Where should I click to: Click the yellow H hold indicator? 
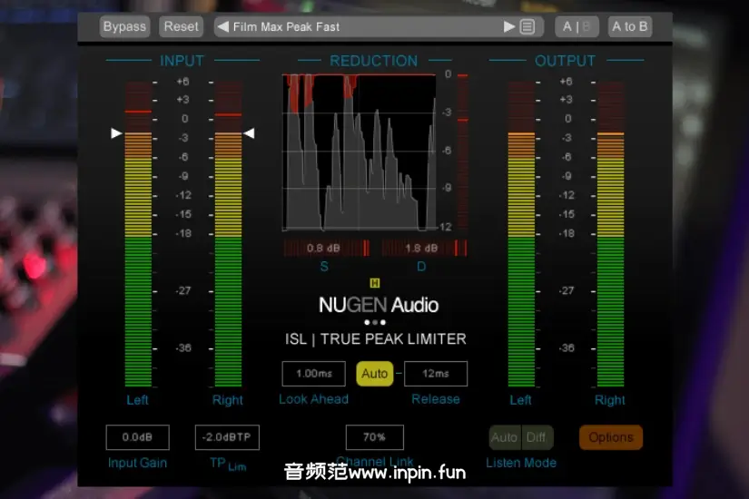click(x=375, y=283)
